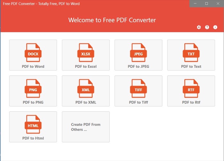
Task: Select the XLSX PDF to Excel tile
Action: [x=86, y=55]
